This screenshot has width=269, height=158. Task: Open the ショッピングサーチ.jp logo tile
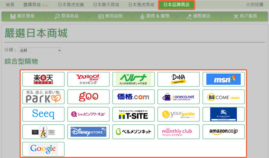(88, 114)
